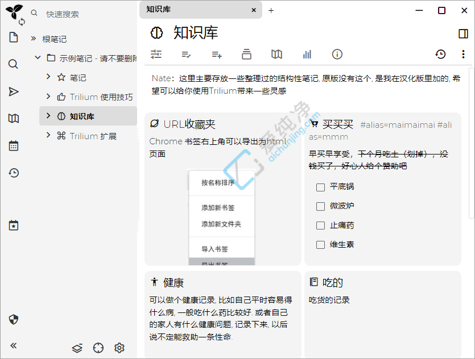
Task: Click the global settings gear icon
Action: point(119,348)
